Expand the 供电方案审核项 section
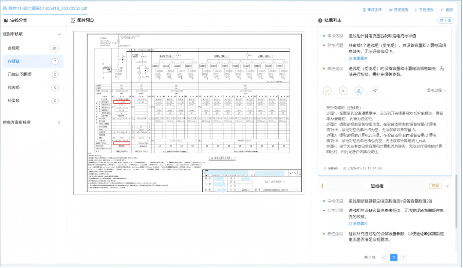This screenshot has height=268, width=463. (x=59, y=122)
